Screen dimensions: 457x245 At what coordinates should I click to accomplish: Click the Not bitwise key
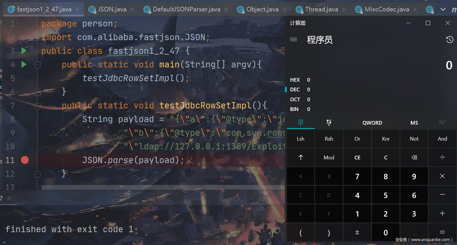[414, 139]
